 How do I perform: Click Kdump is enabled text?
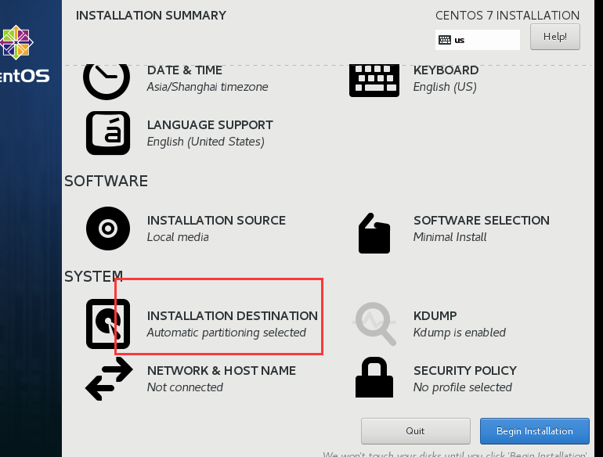[x=460, y=333]
